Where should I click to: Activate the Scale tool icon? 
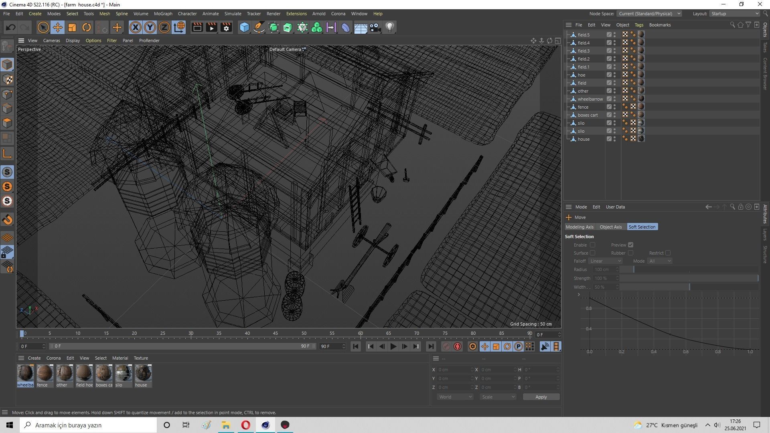coord(72,27)
